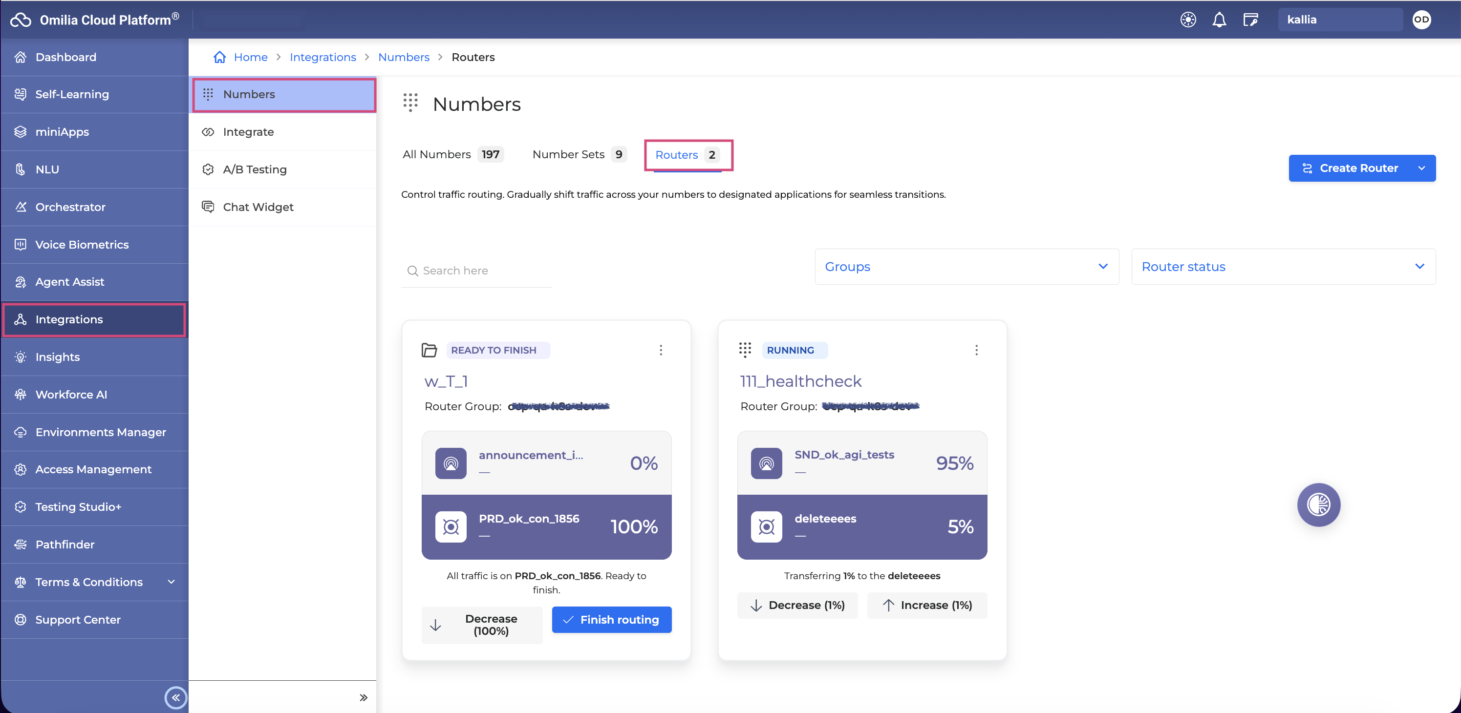
Task: Open Voice Biometrics section
Action: pos(94,245)
